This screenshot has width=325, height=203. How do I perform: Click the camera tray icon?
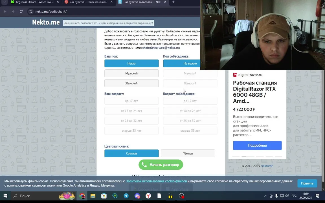pos(271,196)
